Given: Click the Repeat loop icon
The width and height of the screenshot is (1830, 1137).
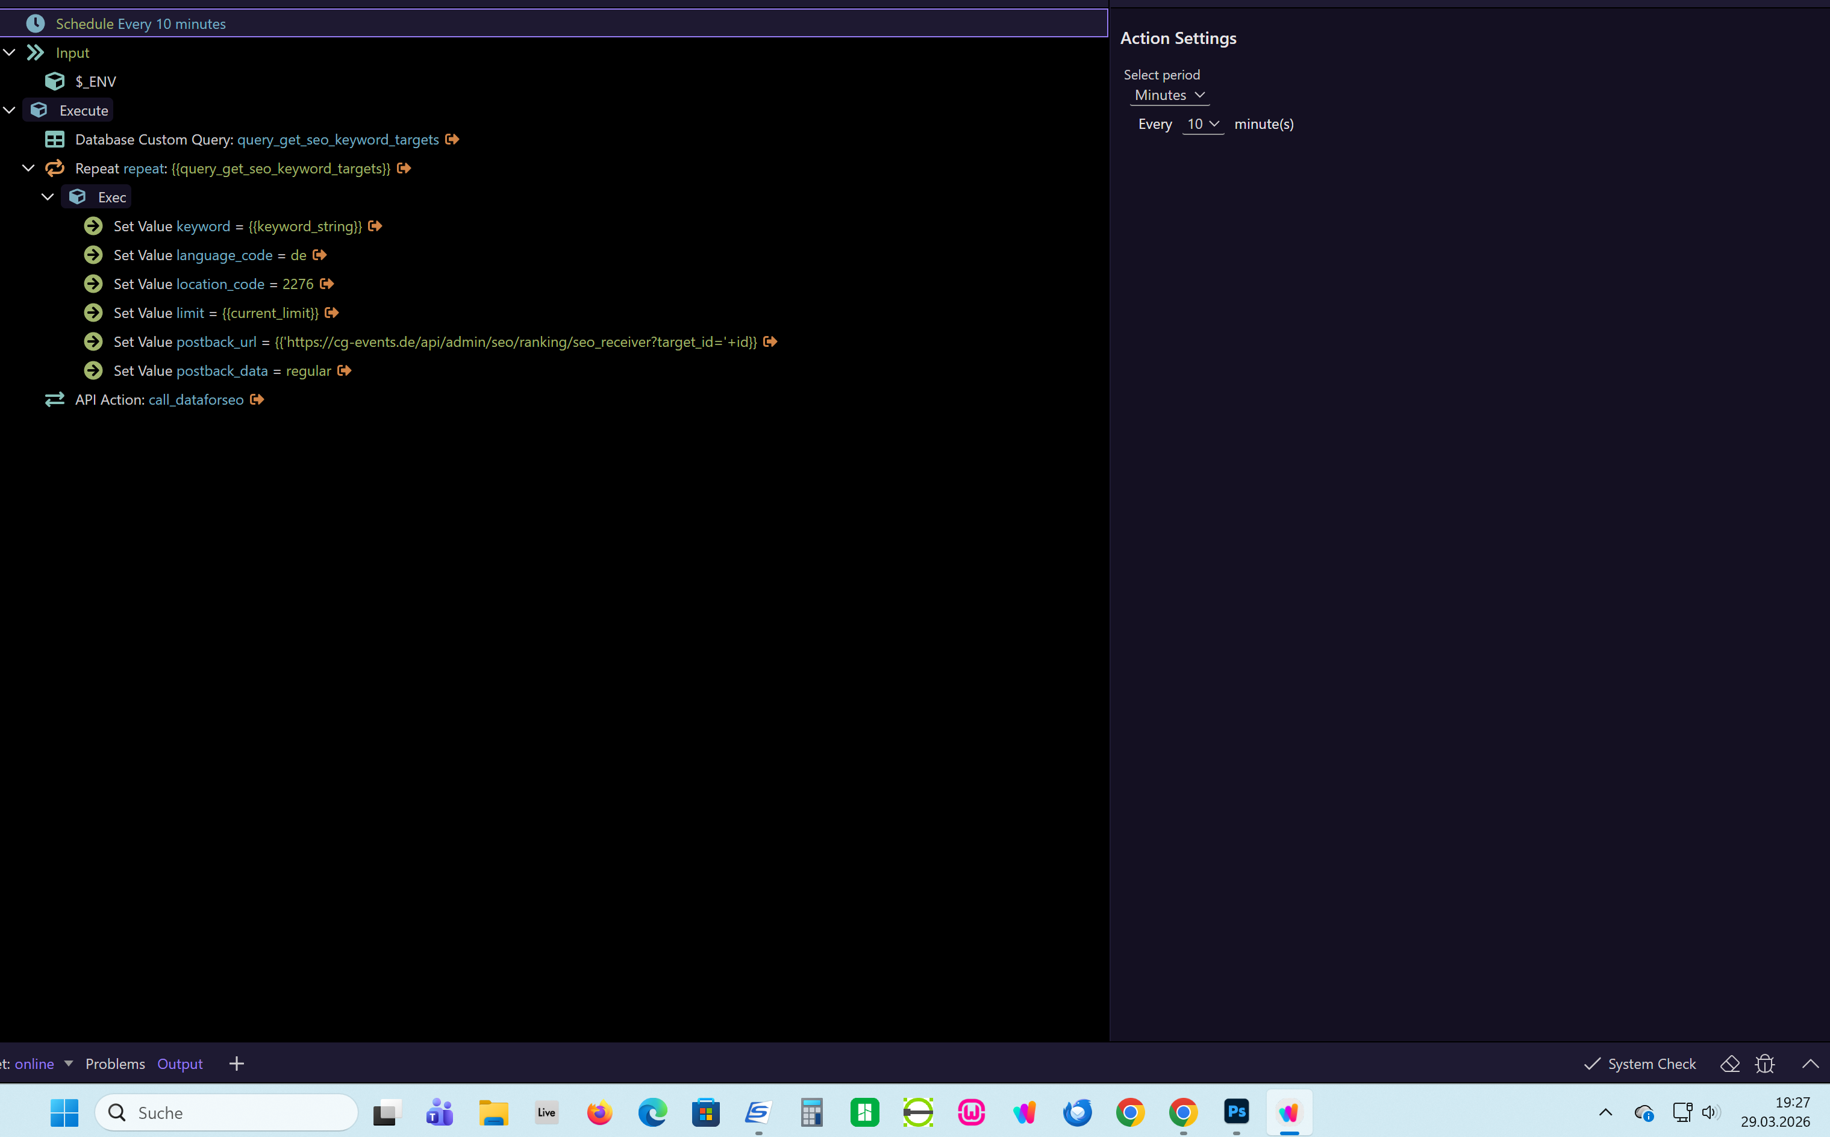Looking at the screenshot, I should [x=55, y=169].
